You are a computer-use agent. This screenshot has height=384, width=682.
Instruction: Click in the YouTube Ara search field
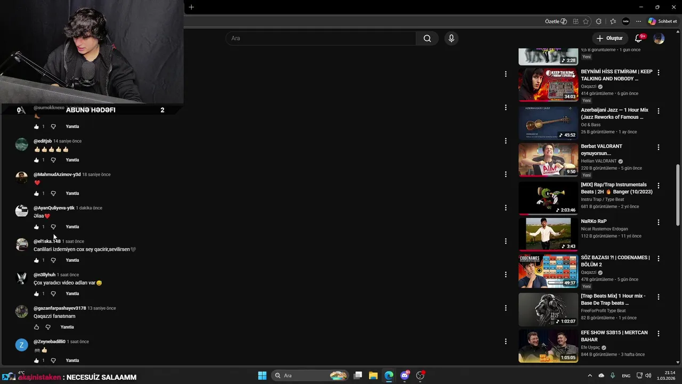[321, 38]
